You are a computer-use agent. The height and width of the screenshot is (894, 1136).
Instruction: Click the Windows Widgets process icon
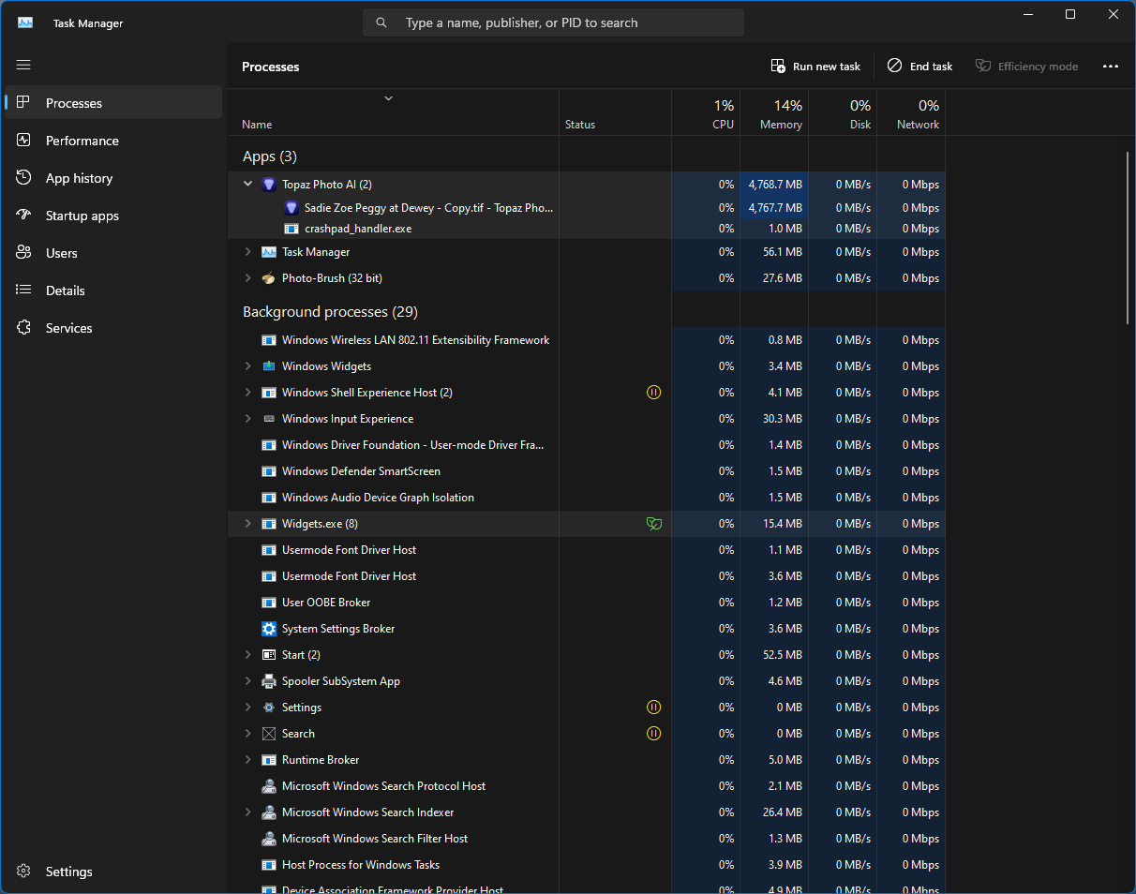click(x=269, y=366)
